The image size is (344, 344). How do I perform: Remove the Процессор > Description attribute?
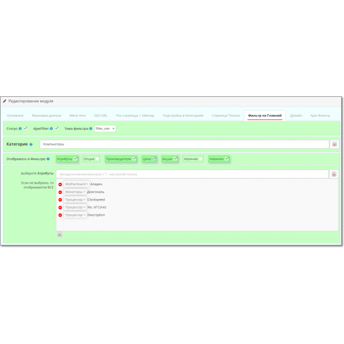(60, 215)
